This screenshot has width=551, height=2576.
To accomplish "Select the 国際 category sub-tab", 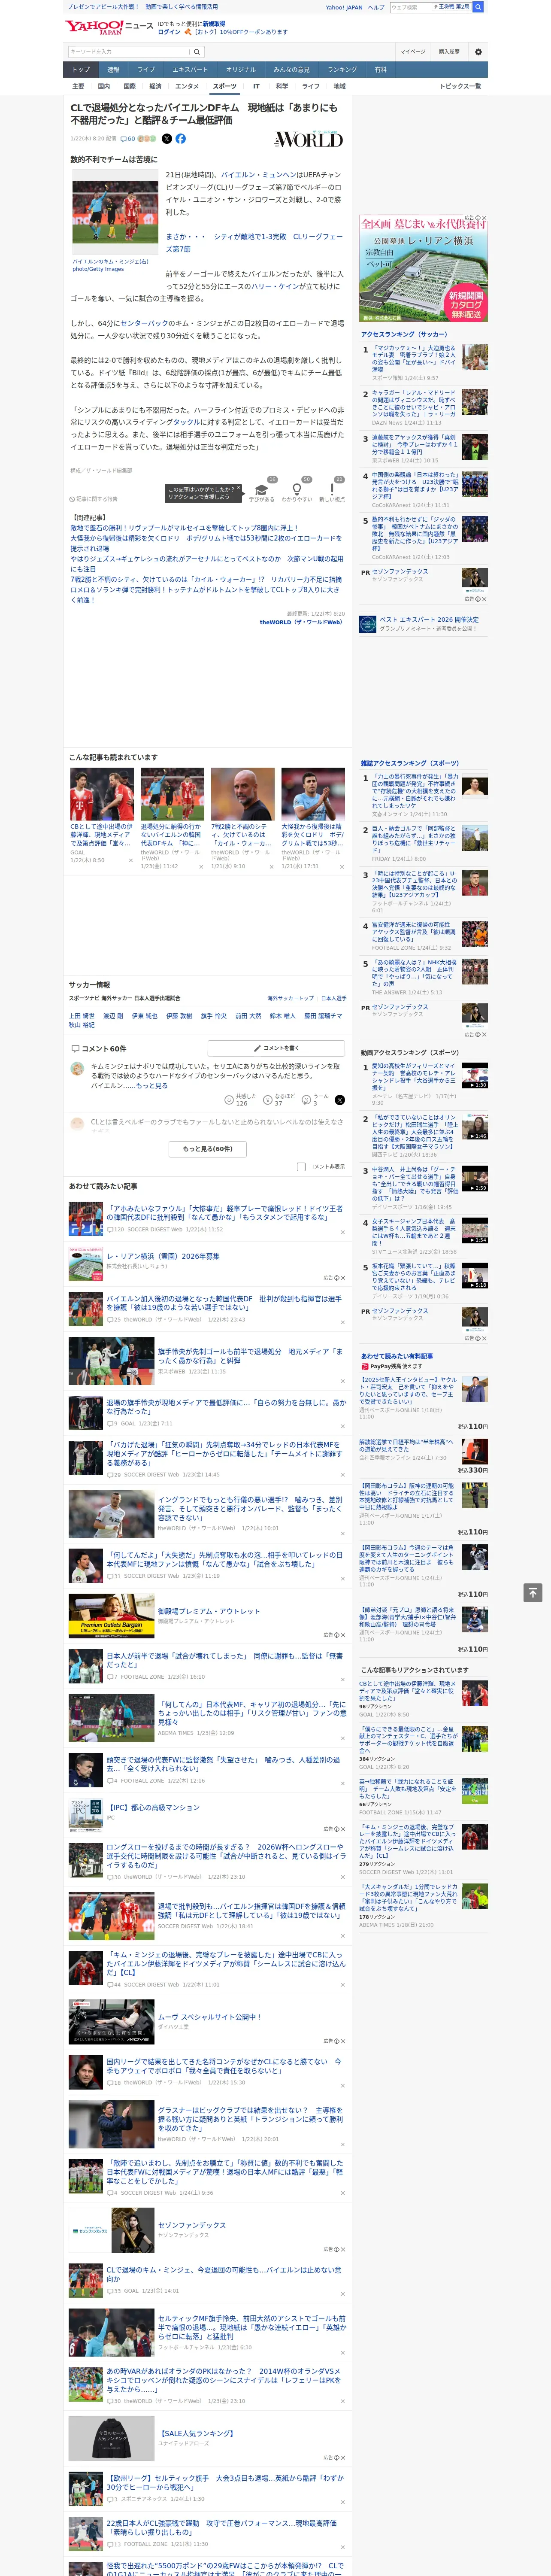I will (129, 86).
